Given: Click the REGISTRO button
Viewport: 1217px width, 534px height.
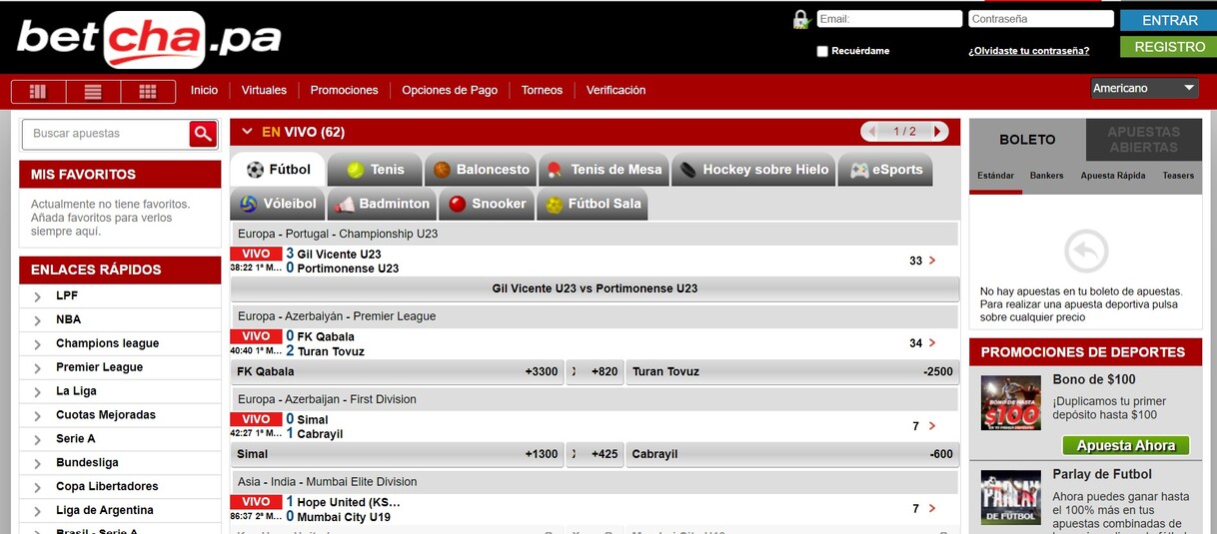Looking at the screenshot, I should (x=1168, y=46).
